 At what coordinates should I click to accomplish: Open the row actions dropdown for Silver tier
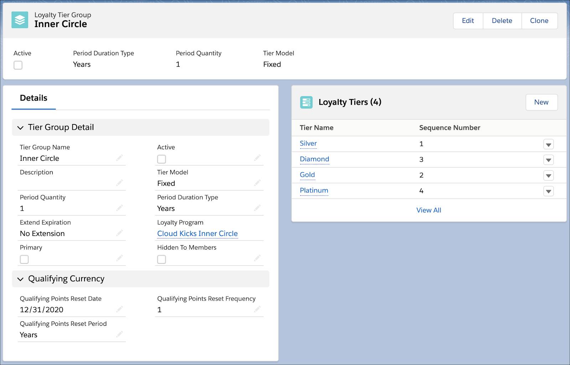[548, 144]
